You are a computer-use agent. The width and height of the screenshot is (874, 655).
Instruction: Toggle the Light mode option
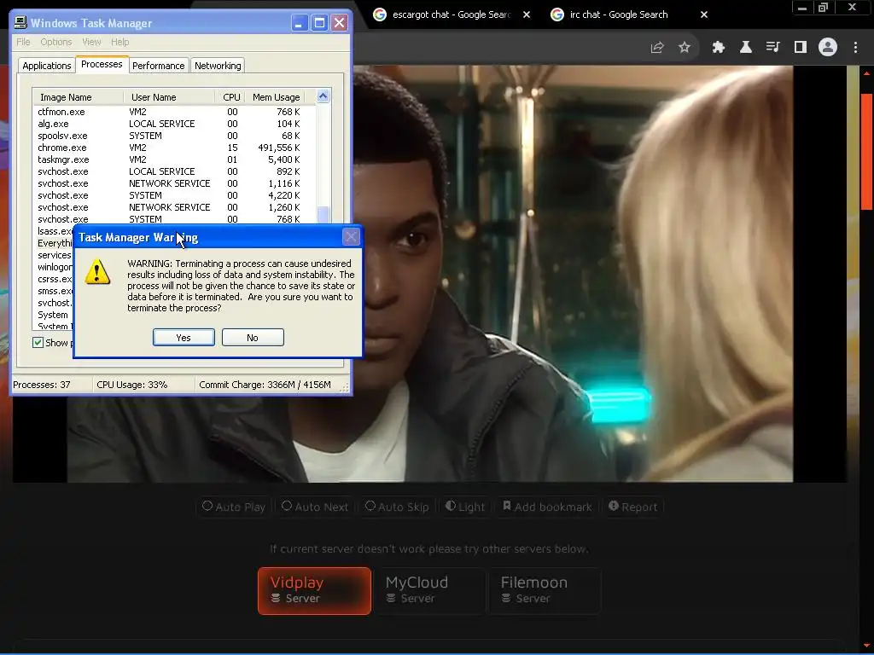tap(465, 507)
